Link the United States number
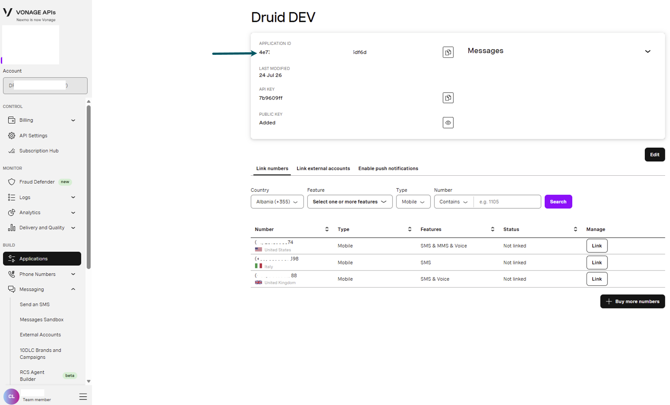The height and width of the screenshot is (405, 670). point(597,246)
